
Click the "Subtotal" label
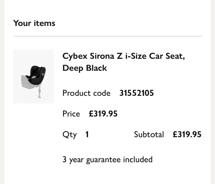click(x=149, y=134)
